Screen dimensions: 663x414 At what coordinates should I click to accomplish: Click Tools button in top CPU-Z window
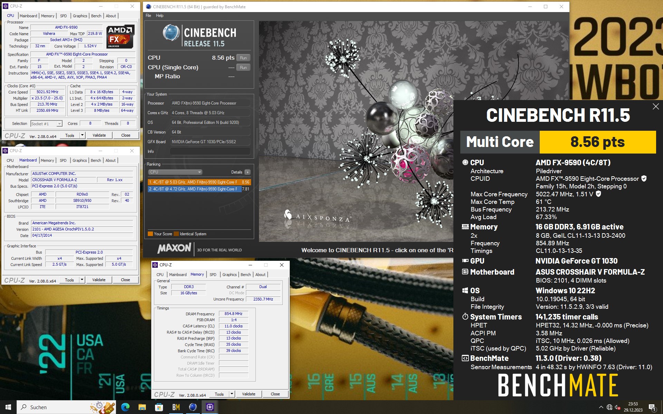tap(70, 135)
